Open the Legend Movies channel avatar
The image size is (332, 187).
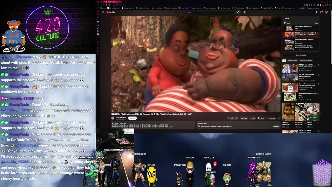113,118
